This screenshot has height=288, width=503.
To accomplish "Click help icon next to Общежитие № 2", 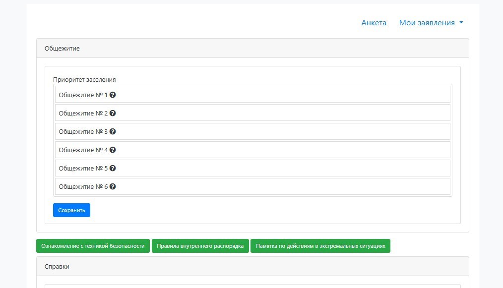I will tap(113, 113).
